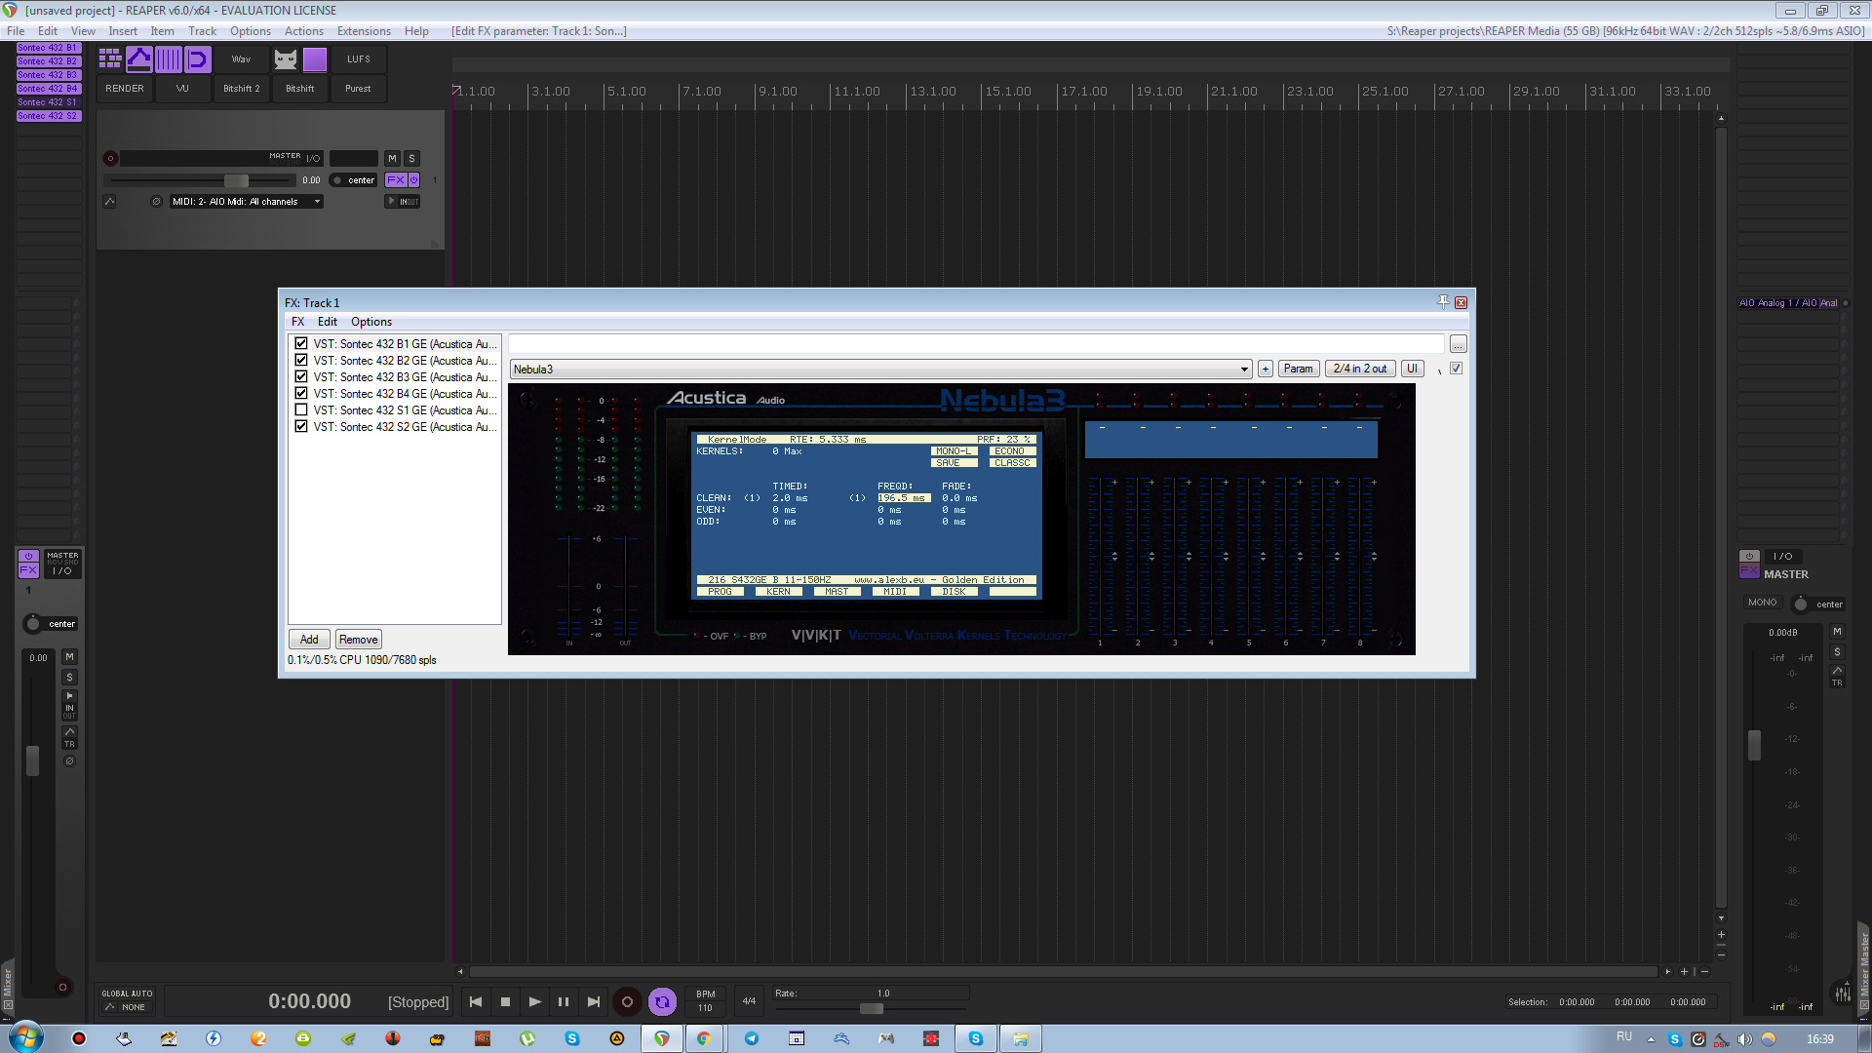Click the playback Rate slider handle

[872, 1008]
